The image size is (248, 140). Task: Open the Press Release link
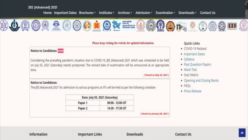click(x=193, y=91)
